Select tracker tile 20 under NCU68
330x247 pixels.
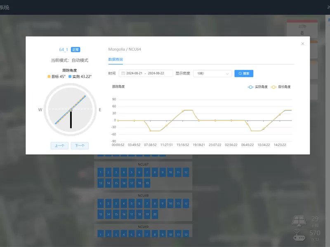155,214
